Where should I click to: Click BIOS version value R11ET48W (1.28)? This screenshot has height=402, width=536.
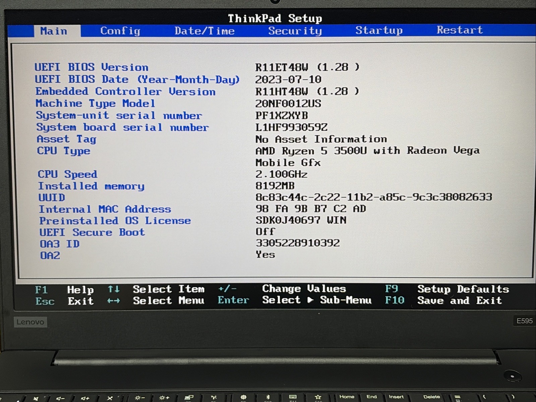tap(307, 67)
